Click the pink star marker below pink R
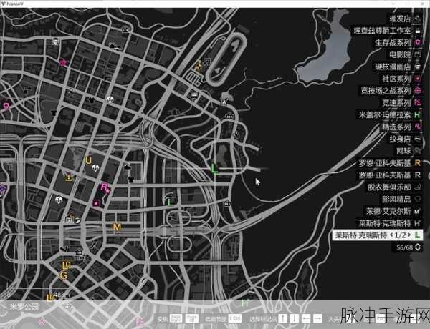The height and width of the screenshot is (329, 430). click(x=96, y=203)
